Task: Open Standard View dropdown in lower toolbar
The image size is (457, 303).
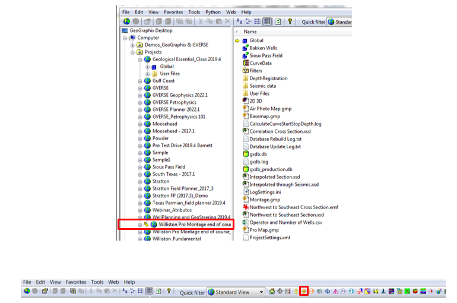Action: click(x=261, y=292)
